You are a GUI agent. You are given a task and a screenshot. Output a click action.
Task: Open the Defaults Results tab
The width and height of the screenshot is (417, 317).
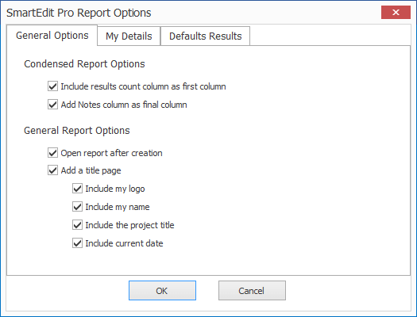(x=205, y=36)
